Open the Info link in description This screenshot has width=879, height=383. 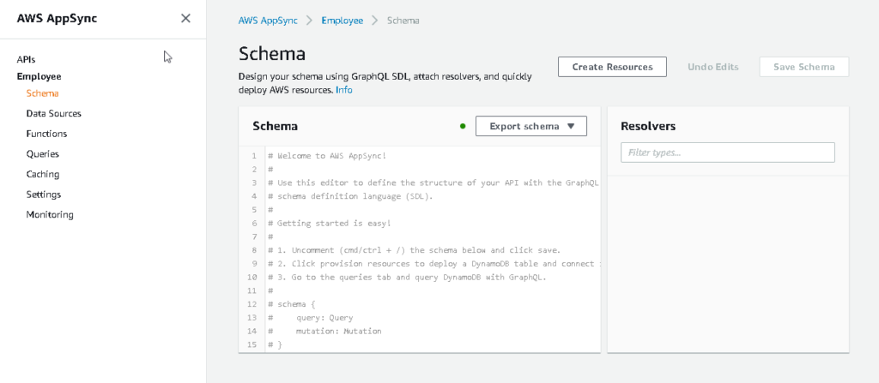point(343,90)
